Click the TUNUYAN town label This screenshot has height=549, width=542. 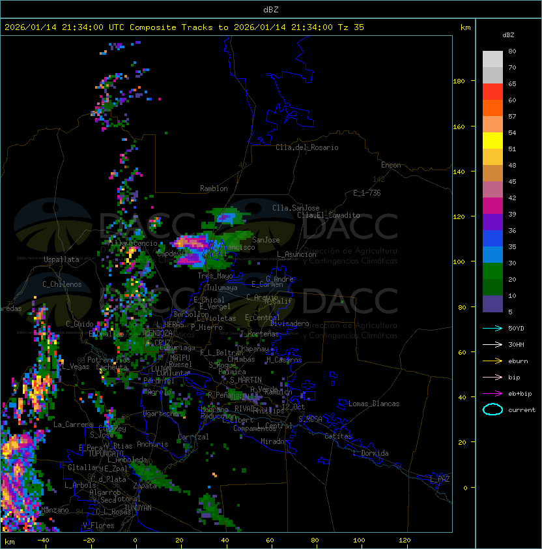[138, 508]
